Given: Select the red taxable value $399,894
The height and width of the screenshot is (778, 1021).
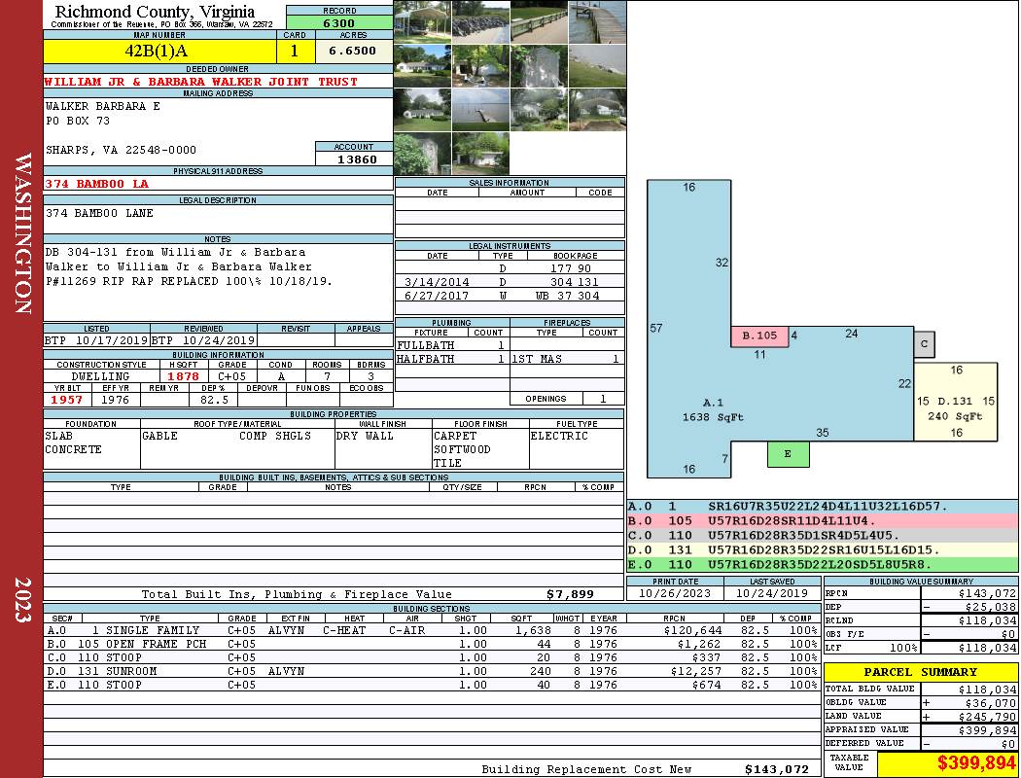Looking at the screenshot, I should (947, 764).
